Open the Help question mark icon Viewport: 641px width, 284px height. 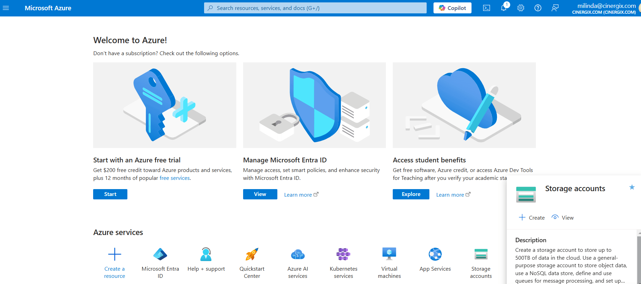tap(538, 8)
